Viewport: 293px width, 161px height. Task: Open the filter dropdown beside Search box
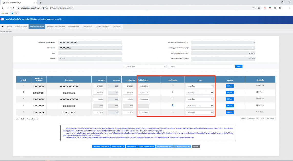[145, 66]
